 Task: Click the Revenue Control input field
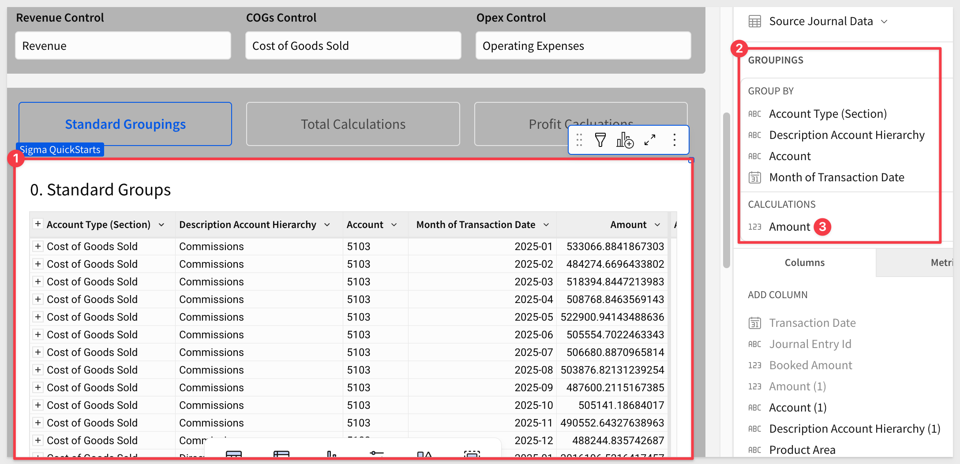(123, 45)
